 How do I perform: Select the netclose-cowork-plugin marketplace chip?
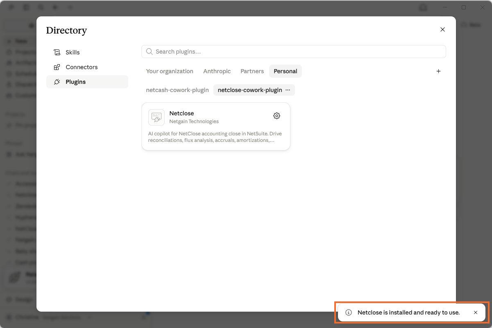coord(250,90)
